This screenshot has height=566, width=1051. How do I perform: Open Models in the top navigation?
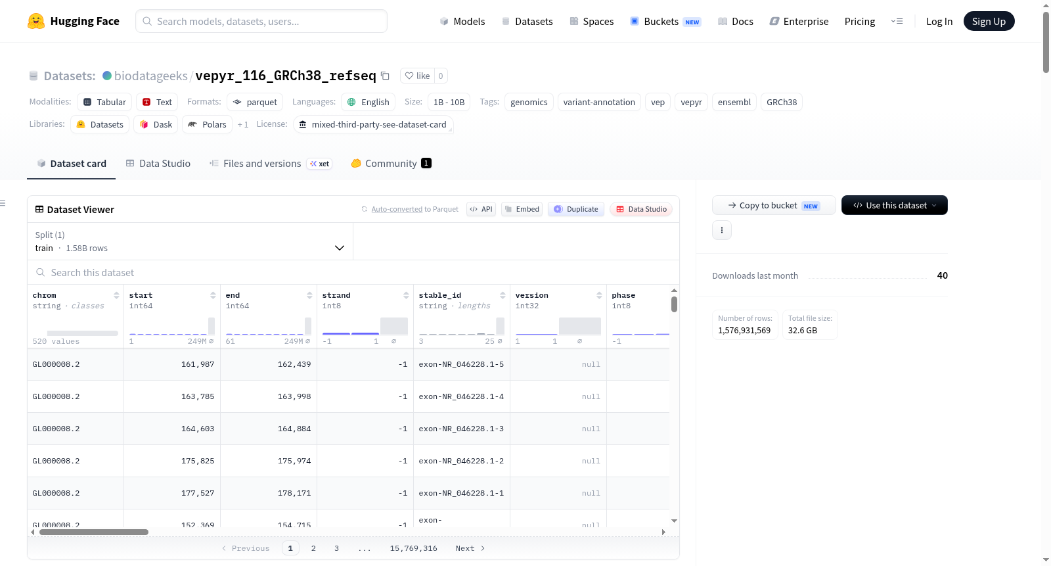[462, 21]
